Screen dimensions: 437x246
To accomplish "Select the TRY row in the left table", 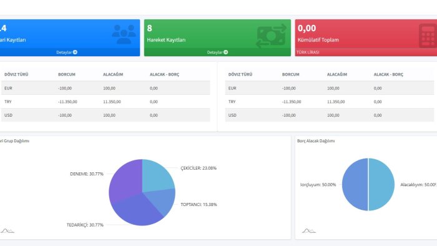I will pyautogui.click(x=106, y=102).
